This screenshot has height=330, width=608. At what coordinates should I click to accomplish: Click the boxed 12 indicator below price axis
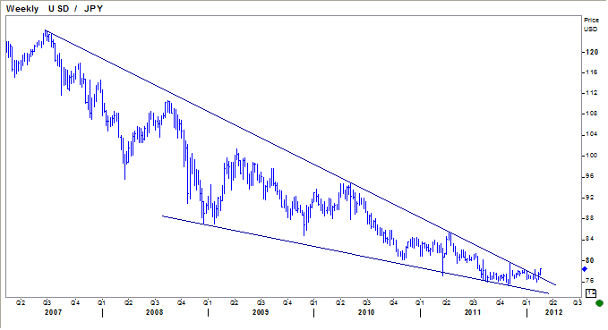[x=591, y=292]
